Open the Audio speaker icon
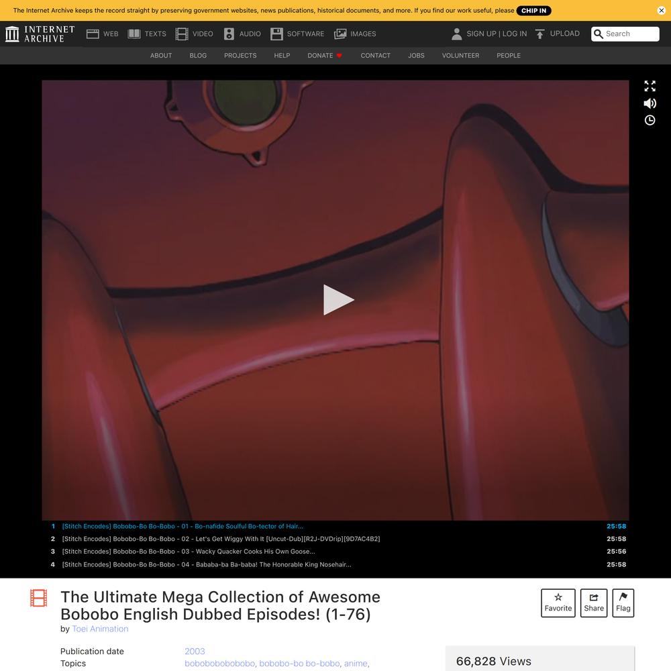 (229, 34)
